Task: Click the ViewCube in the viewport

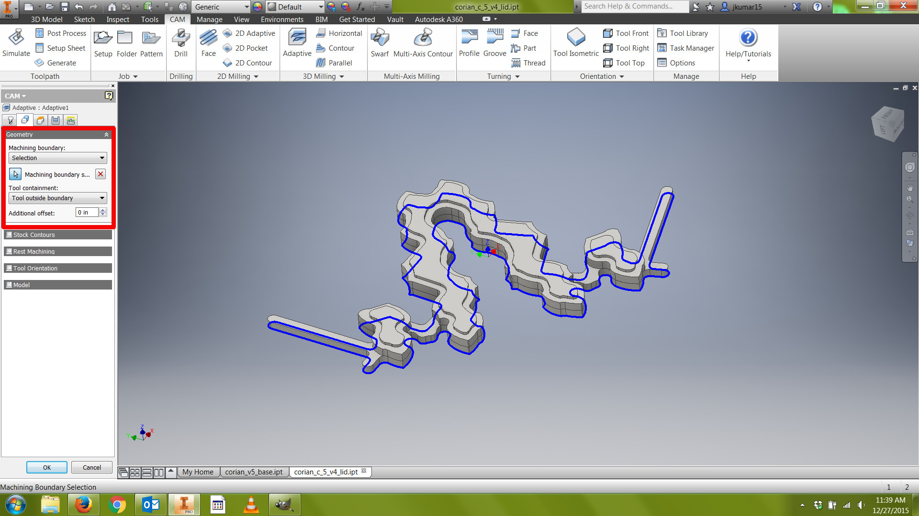Action: (x=888, y=124)
